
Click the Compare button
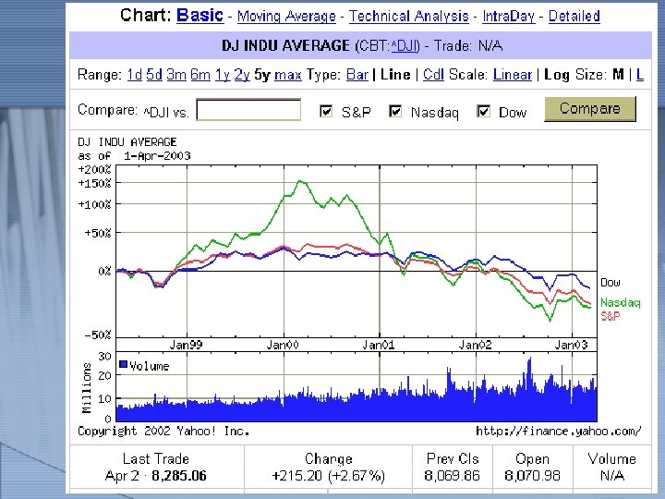(590, 109)
